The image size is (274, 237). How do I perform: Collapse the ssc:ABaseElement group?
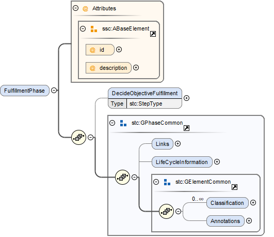point(83,28)
